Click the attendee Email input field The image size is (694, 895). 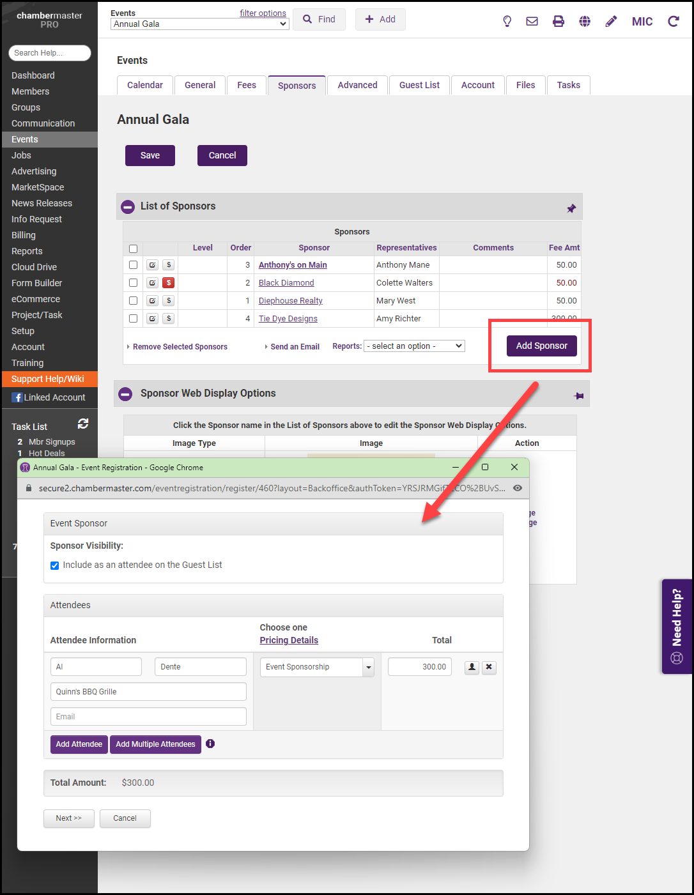(x=148, y=717)
